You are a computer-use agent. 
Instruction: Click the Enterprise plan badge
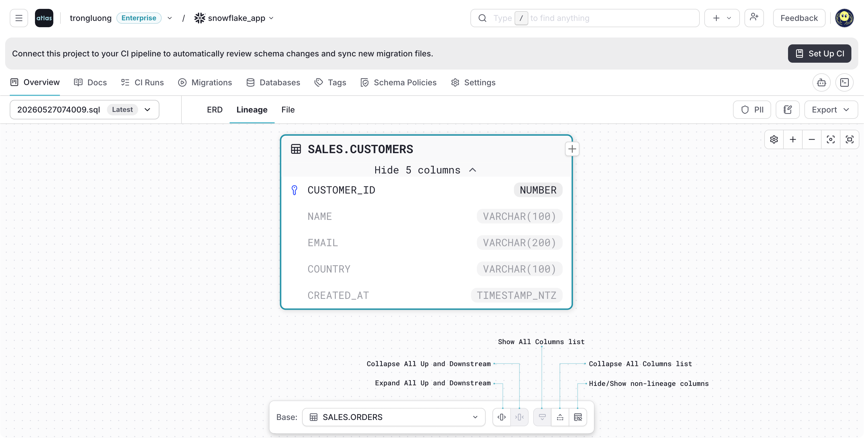click(138, 18)
